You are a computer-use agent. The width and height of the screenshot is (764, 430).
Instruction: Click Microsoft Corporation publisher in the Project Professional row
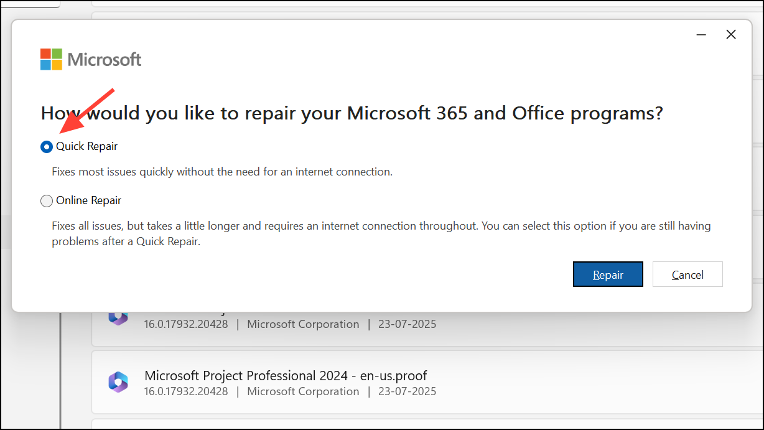click(303, 391)
